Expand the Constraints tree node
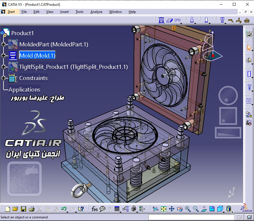 pyautogui.click(x=3, y=78)
